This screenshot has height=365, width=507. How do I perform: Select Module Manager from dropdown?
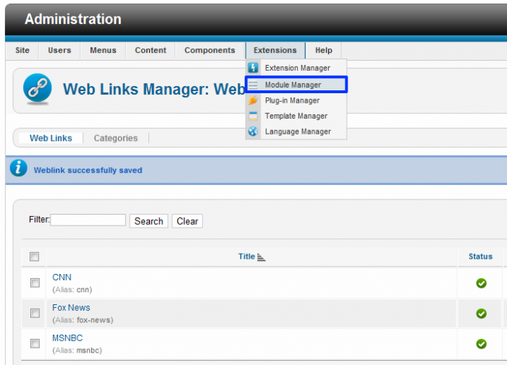point(296,85)
